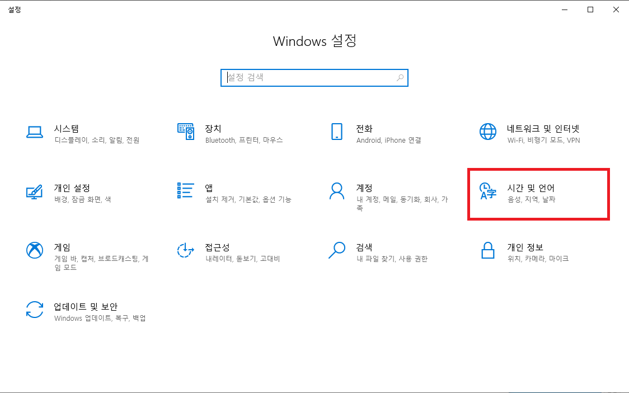Click the globe icon for 네트워크 및 인터넷
Viewport: 629px width, 393px height.
click(x=488, y=132)
